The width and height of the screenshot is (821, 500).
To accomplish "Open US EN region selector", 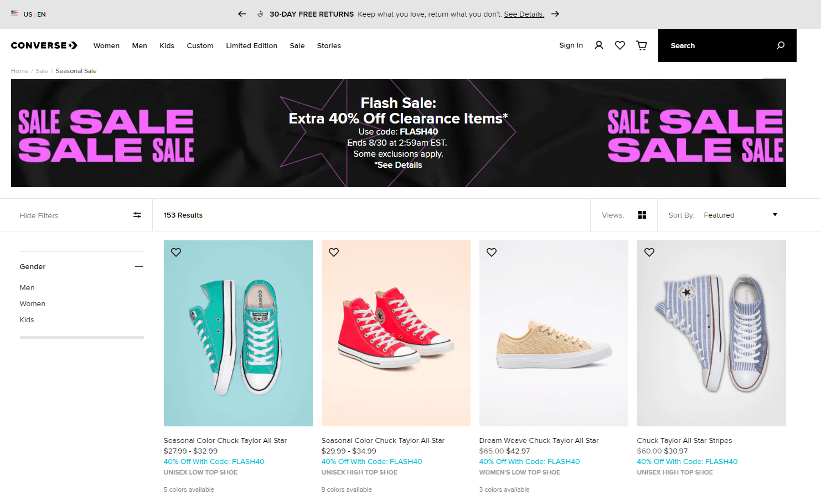I will (x=28, y=14).
